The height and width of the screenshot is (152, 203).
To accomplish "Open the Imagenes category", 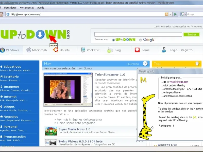I will [x=11, y=87].
